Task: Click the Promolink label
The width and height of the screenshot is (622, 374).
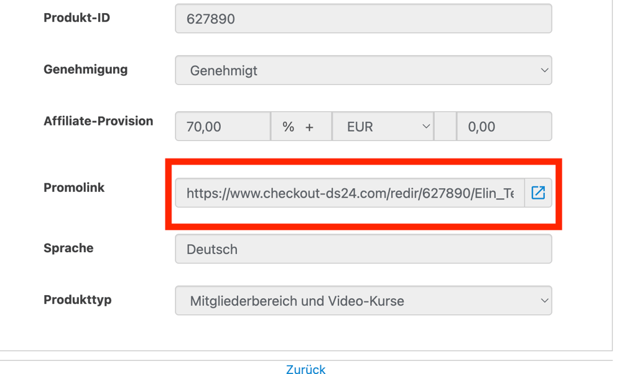Action: pyautogui.click(x=74, y=188)
